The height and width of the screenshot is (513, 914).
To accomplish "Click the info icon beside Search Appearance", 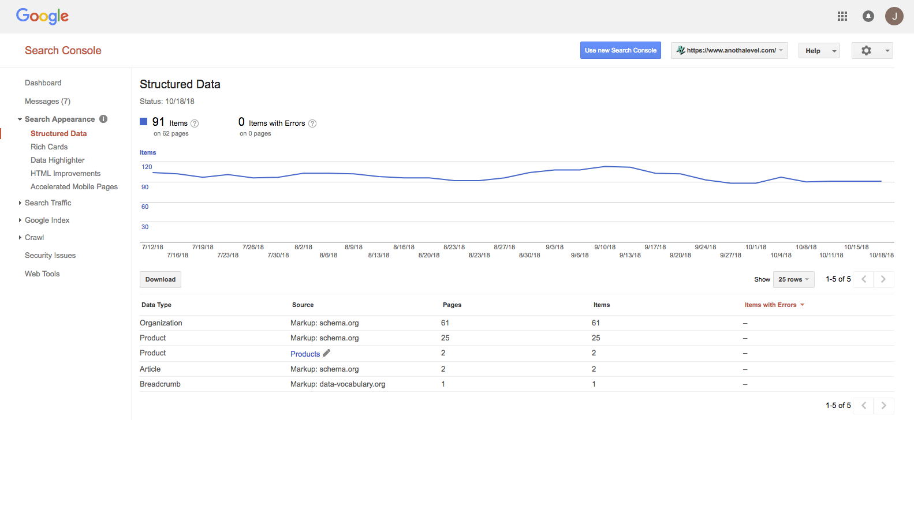I will (103, 119).
